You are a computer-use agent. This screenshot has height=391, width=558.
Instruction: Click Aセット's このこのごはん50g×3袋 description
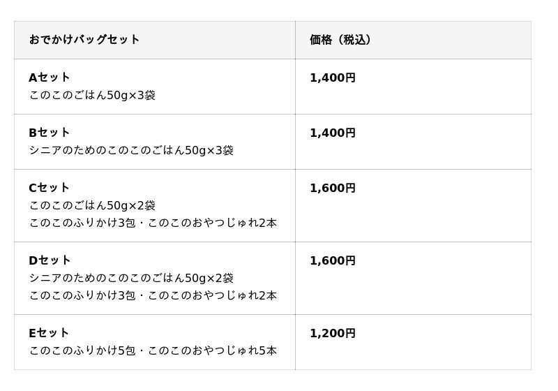[x=92, y=95]
